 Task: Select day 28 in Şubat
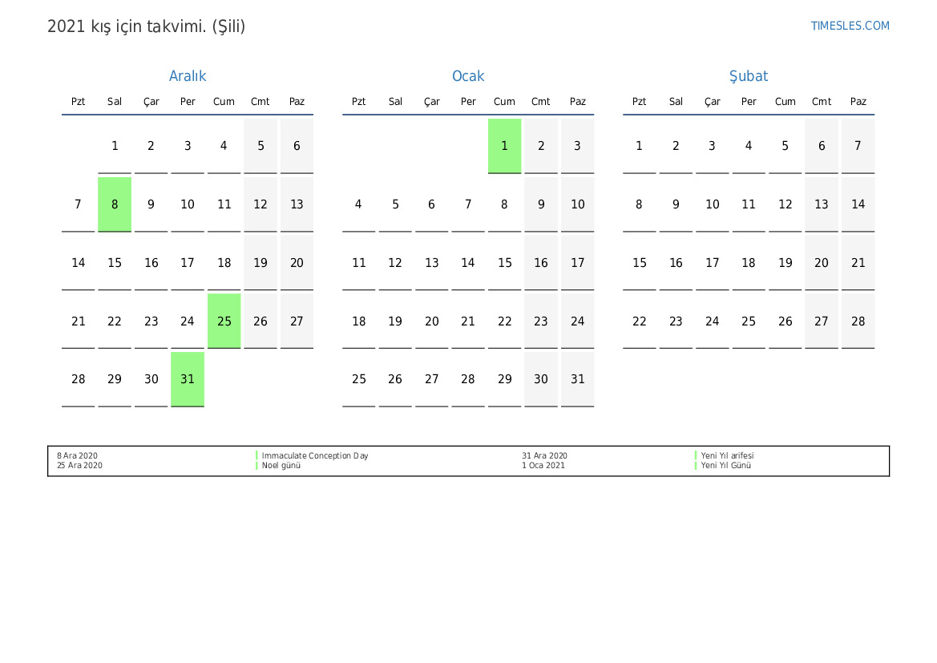click(x=858, y=321)
